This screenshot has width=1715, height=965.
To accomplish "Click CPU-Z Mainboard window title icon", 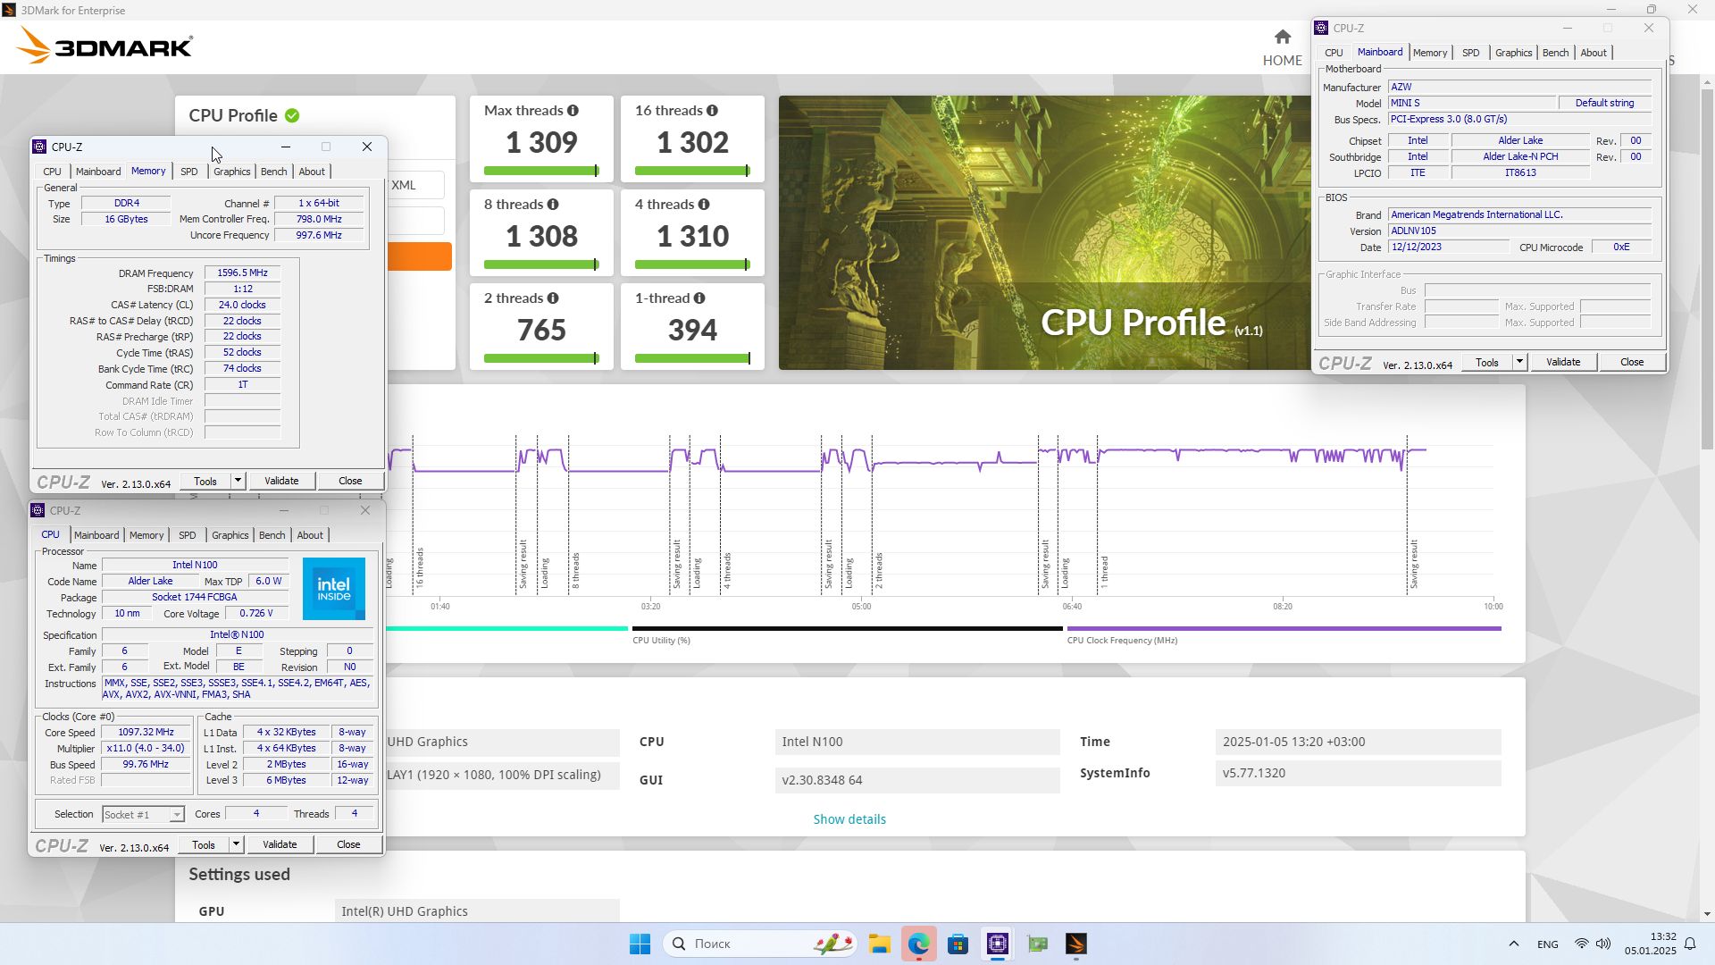I will tap(1321, 28).
